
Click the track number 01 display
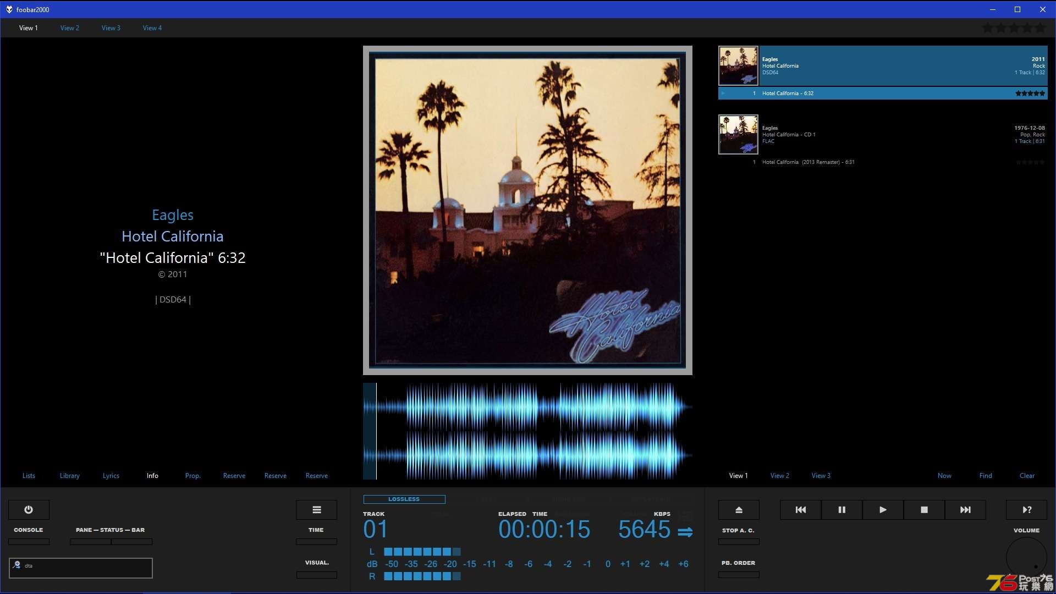(x=376, y=530)
